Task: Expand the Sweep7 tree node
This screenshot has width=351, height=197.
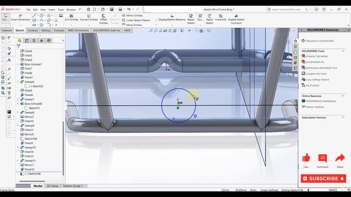Action: [18, 99]
